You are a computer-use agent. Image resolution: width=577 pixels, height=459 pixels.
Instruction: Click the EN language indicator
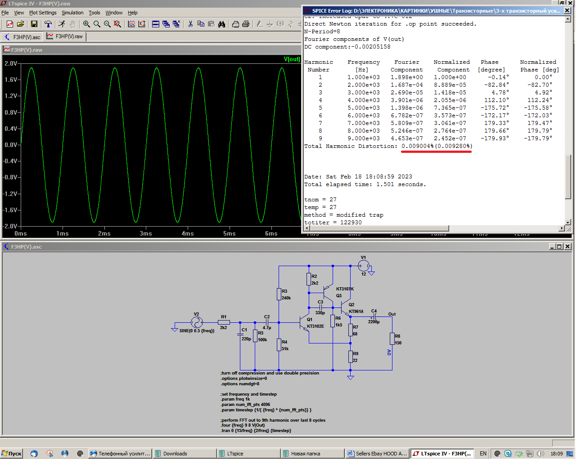(483, 454)
